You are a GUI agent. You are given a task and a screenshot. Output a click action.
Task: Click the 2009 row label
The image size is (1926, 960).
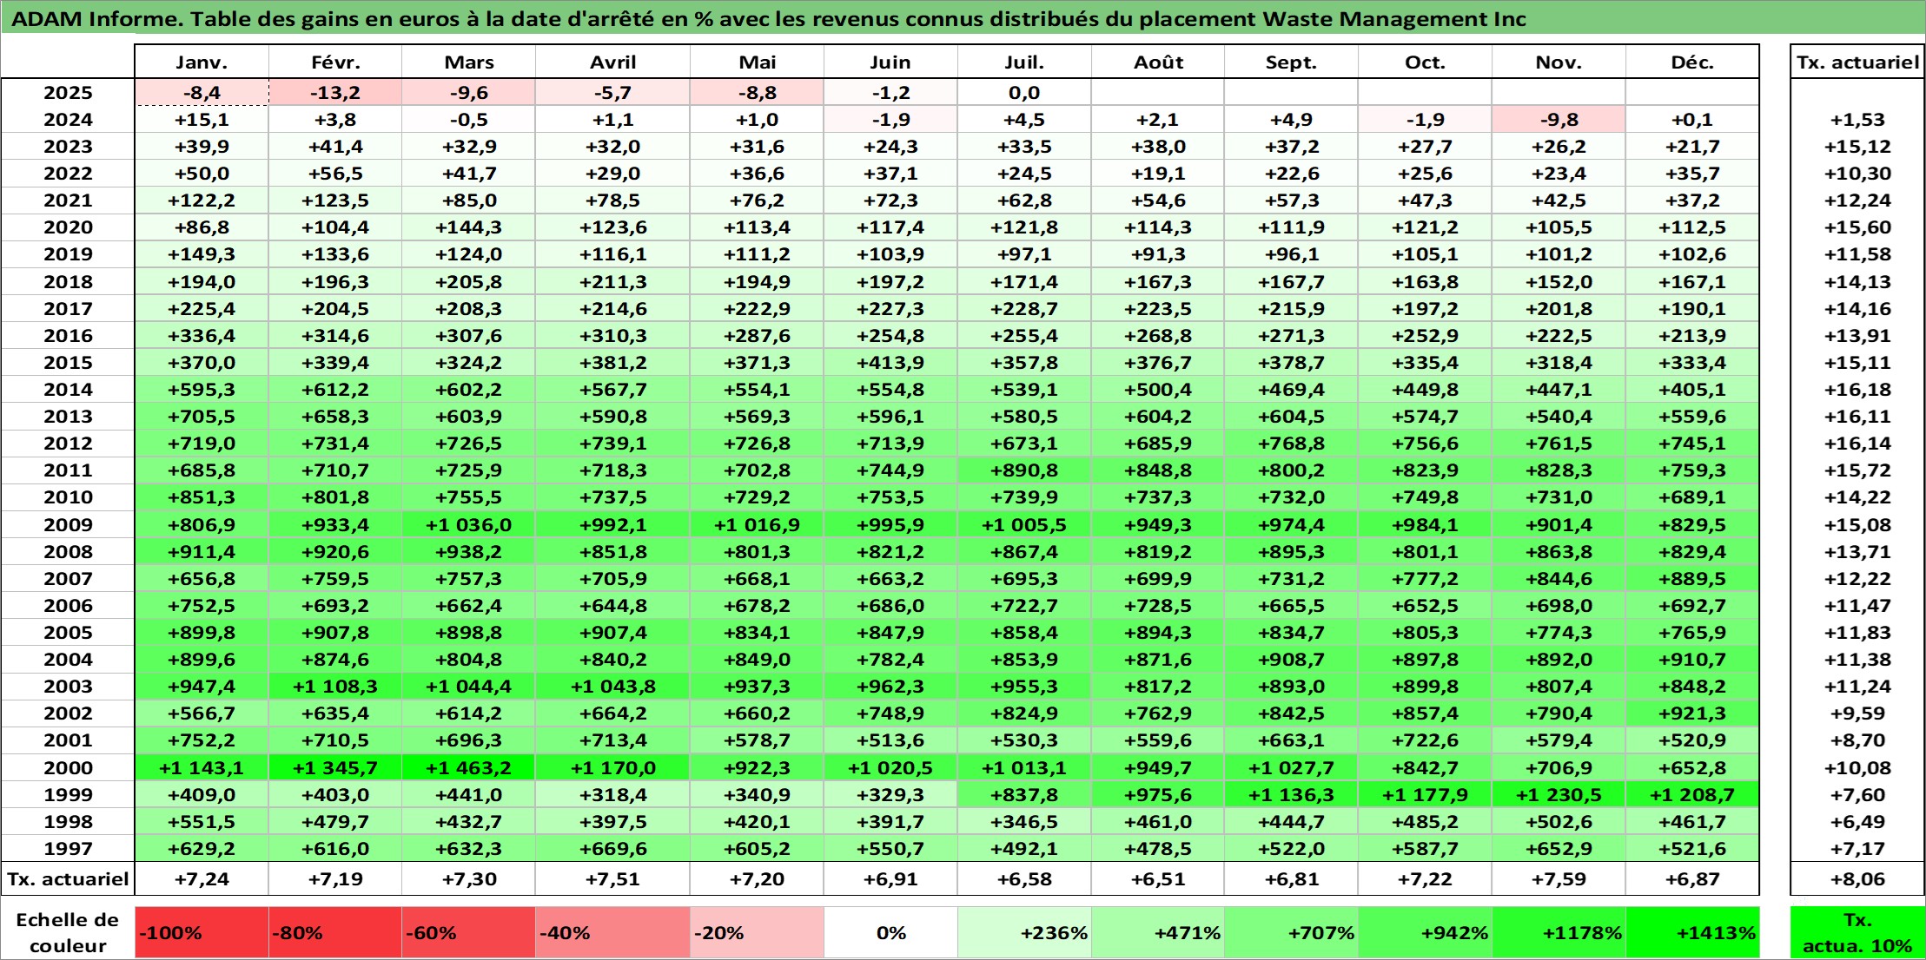point(68,525)
